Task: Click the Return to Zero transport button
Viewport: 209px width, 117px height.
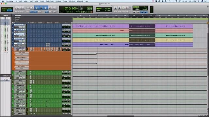Action: point(116,12)
